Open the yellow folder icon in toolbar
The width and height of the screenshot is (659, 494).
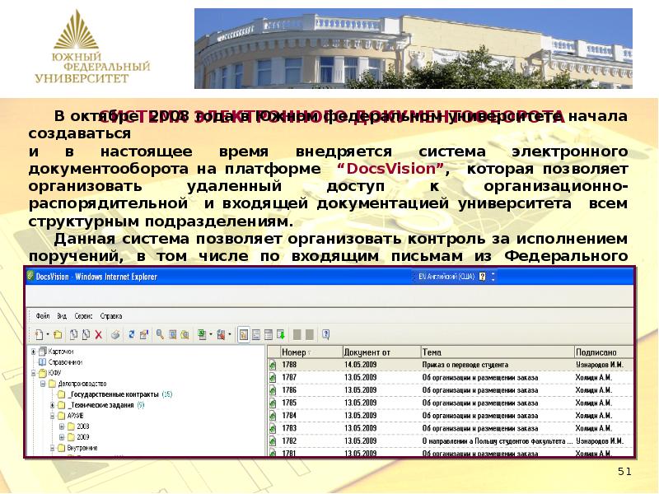coord(58,334)
